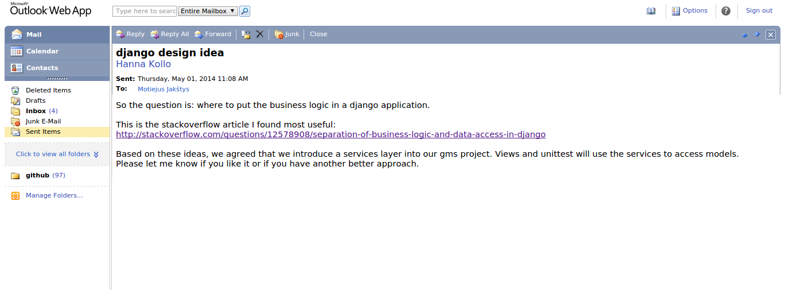
Task: Click the Deleted Items trash icon
Action: pyautogui.click(x=15, y=90)
